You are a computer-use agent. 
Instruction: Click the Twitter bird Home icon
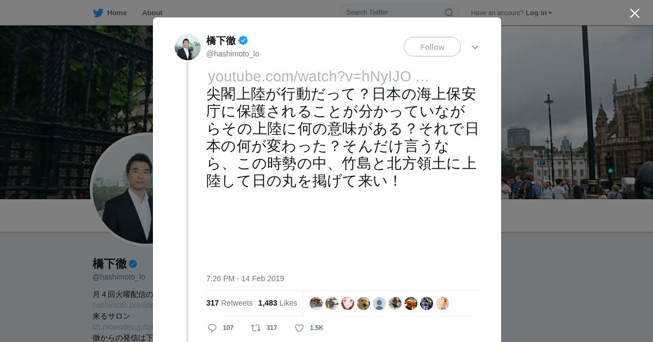[98, 12]
